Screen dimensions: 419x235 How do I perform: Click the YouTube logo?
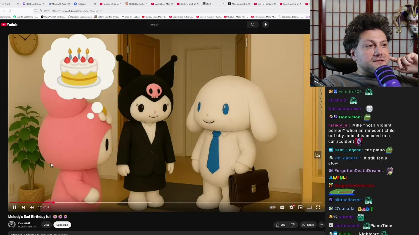click(x=9, y=24)
